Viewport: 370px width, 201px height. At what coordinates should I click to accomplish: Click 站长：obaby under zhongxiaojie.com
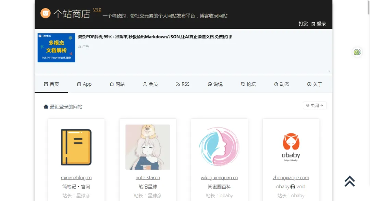click(291, 196)
